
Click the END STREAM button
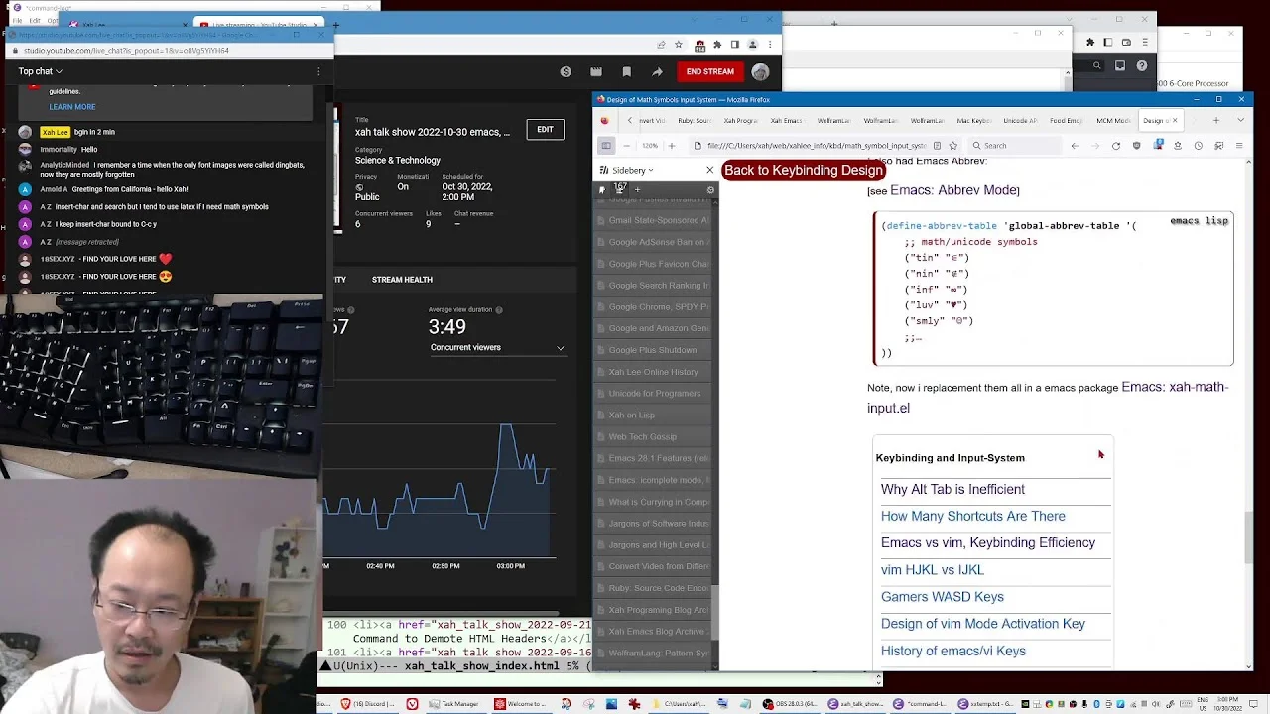[709, 71]
